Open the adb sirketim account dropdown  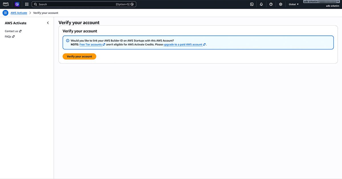321,2
